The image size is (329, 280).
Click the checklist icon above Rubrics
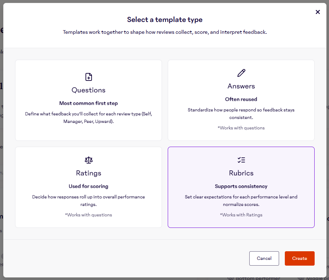click(241, 160)
